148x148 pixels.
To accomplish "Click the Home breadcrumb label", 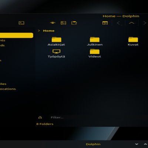I will [x=49, y=31].
